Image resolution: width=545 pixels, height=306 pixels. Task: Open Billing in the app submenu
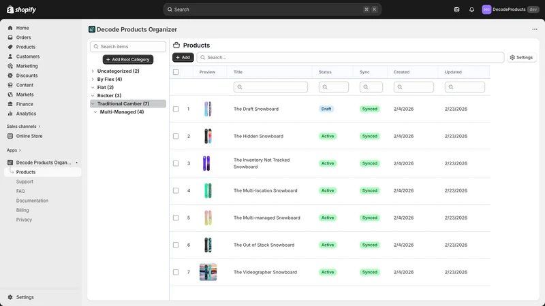pos(22,210)
